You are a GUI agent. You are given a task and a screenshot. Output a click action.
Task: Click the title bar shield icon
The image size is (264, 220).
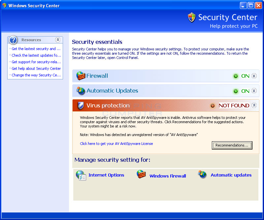click(x=4, y=5)
